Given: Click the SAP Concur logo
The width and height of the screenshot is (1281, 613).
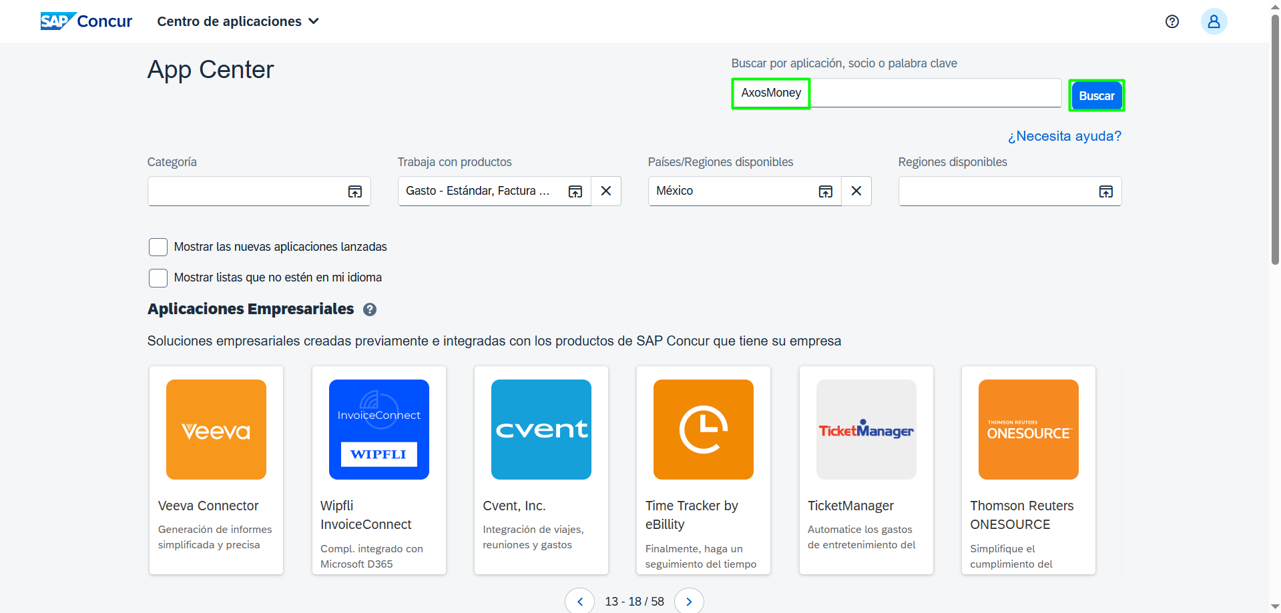Looking at the screenshot, I should pos(86,21).
